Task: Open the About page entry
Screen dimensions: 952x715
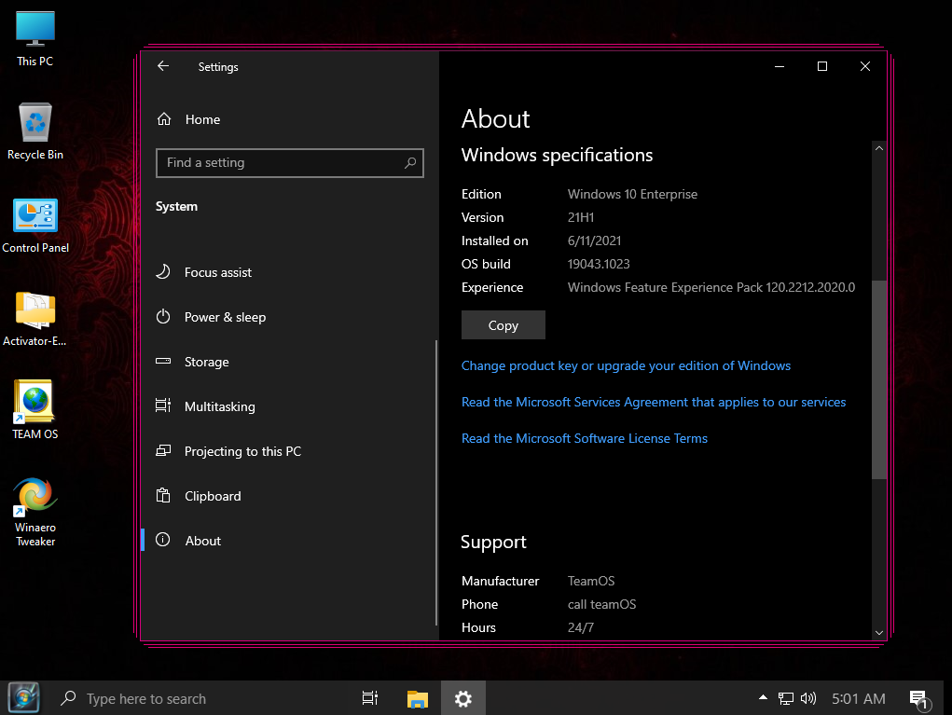Action: coord(202,541)
